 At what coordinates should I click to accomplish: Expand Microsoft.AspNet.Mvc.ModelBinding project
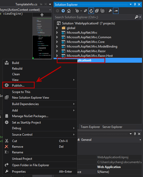pyautogui.click(x=57, y=46)
